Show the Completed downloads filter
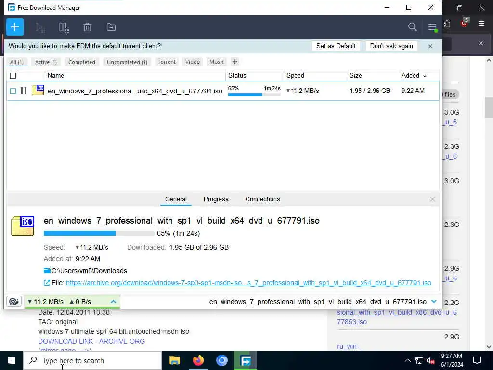 (82, 62)
